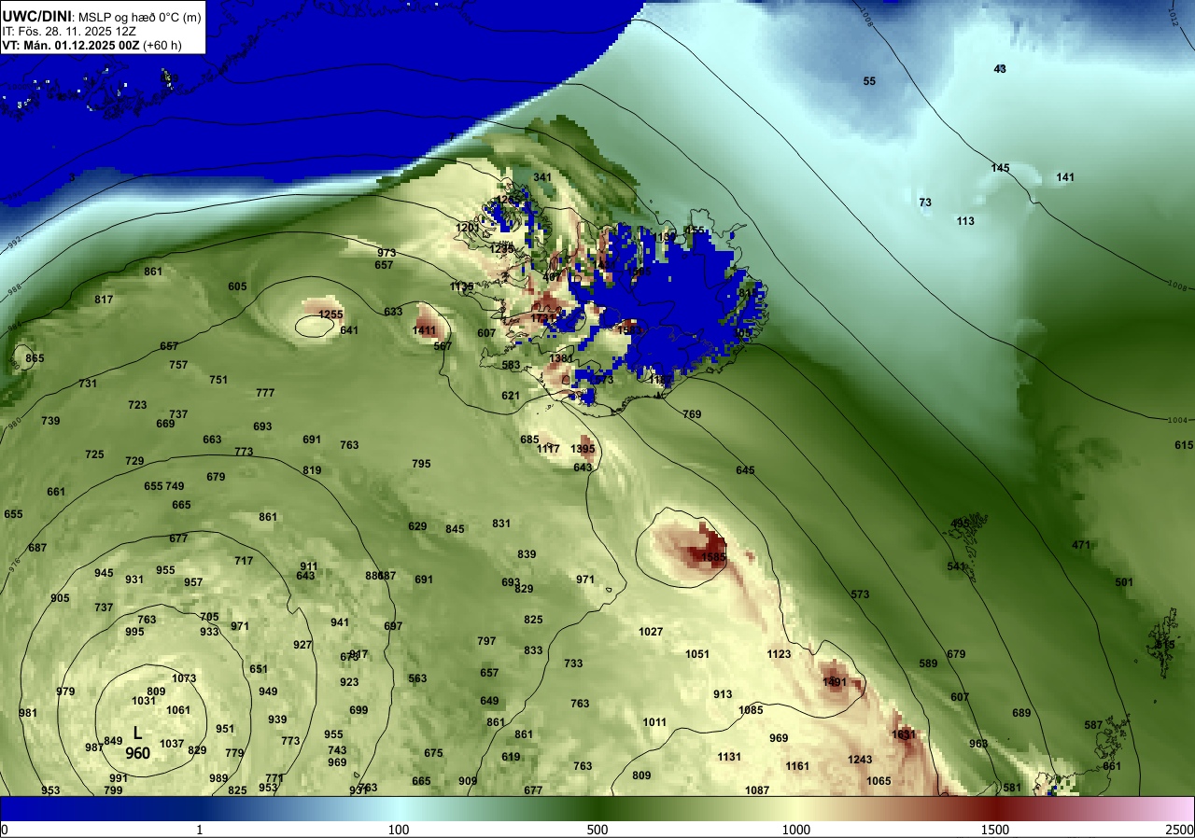Click the map value 769
Image resolution: width=1195 pixels, height=838 pixels.
[692, 414]
